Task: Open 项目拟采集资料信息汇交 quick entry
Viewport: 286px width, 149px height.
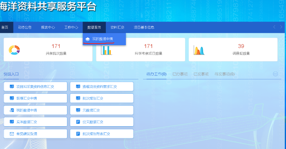Action: [x=36, y=86]
